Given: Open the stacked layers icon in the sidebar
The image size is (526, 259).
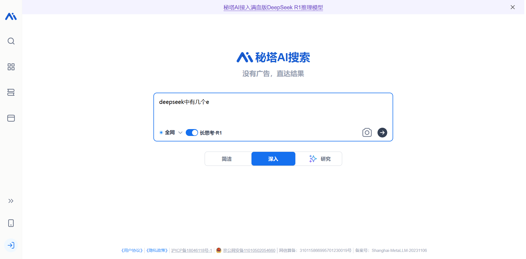Looking at the screenshot, I should coord(11,92).
